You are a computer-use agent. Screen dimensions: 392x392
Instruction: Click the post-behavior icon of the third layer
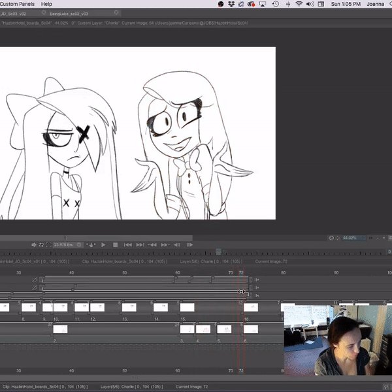257,296
